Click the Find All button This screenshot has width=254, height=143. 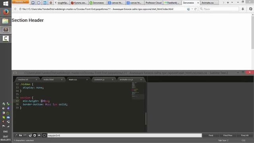pyautogui.click(x=244, y=135)
